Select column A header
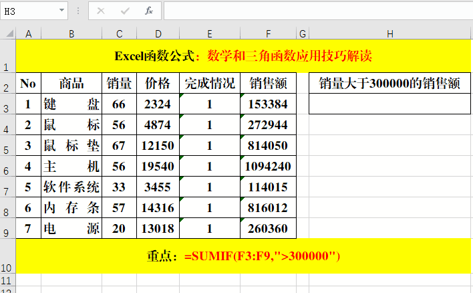This screenshot has width=473, height=293. (28, 33)
